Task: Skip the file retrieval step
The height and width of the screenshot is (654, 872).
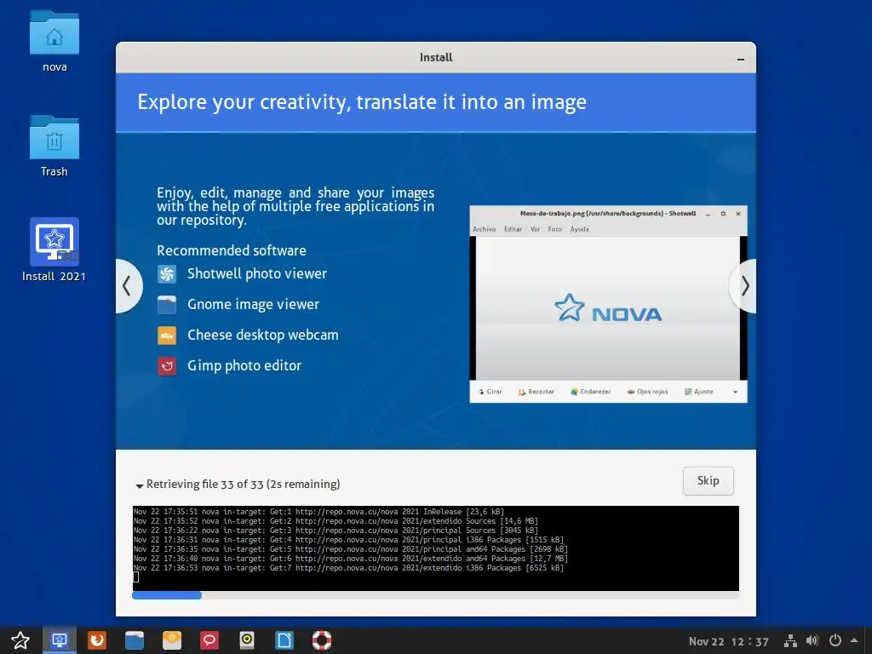Action: [708, 481]
